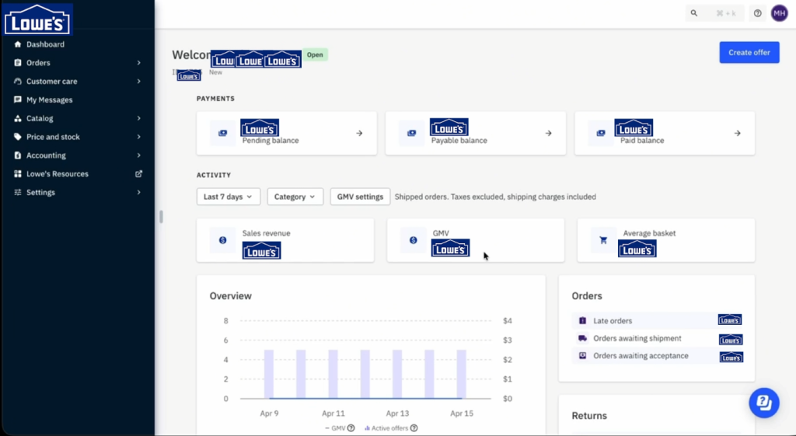This screenshot has height=436, width=796.
Task: Open GMV settings button
Action: (360, 197)
